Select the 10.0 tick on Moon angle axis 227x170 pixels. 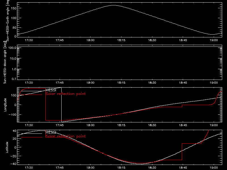point(13,58)
